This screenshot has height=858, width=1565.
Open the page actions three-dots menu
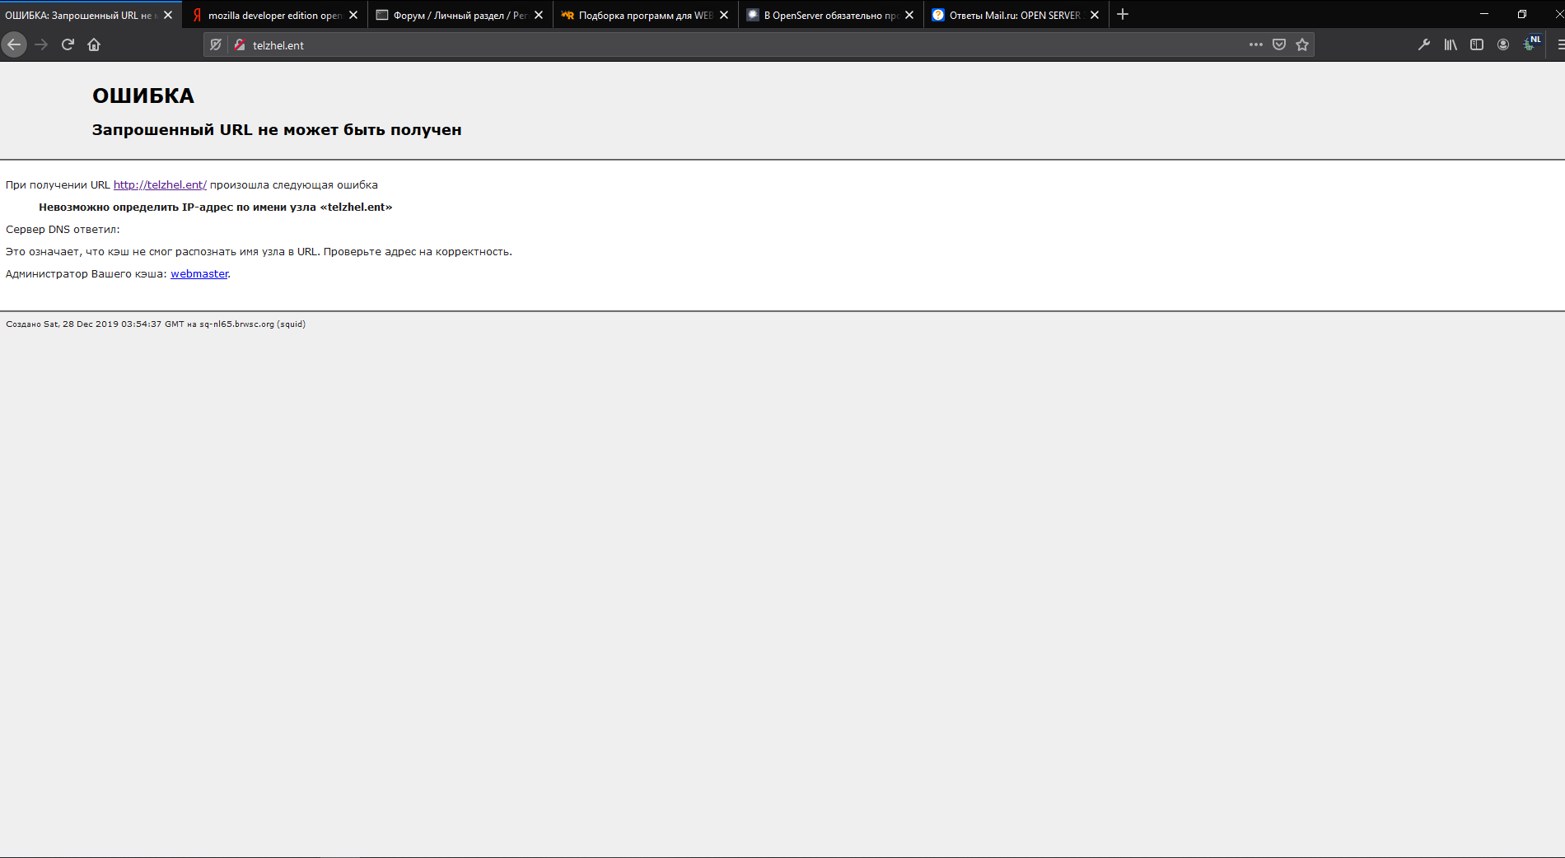[1255, 44]
